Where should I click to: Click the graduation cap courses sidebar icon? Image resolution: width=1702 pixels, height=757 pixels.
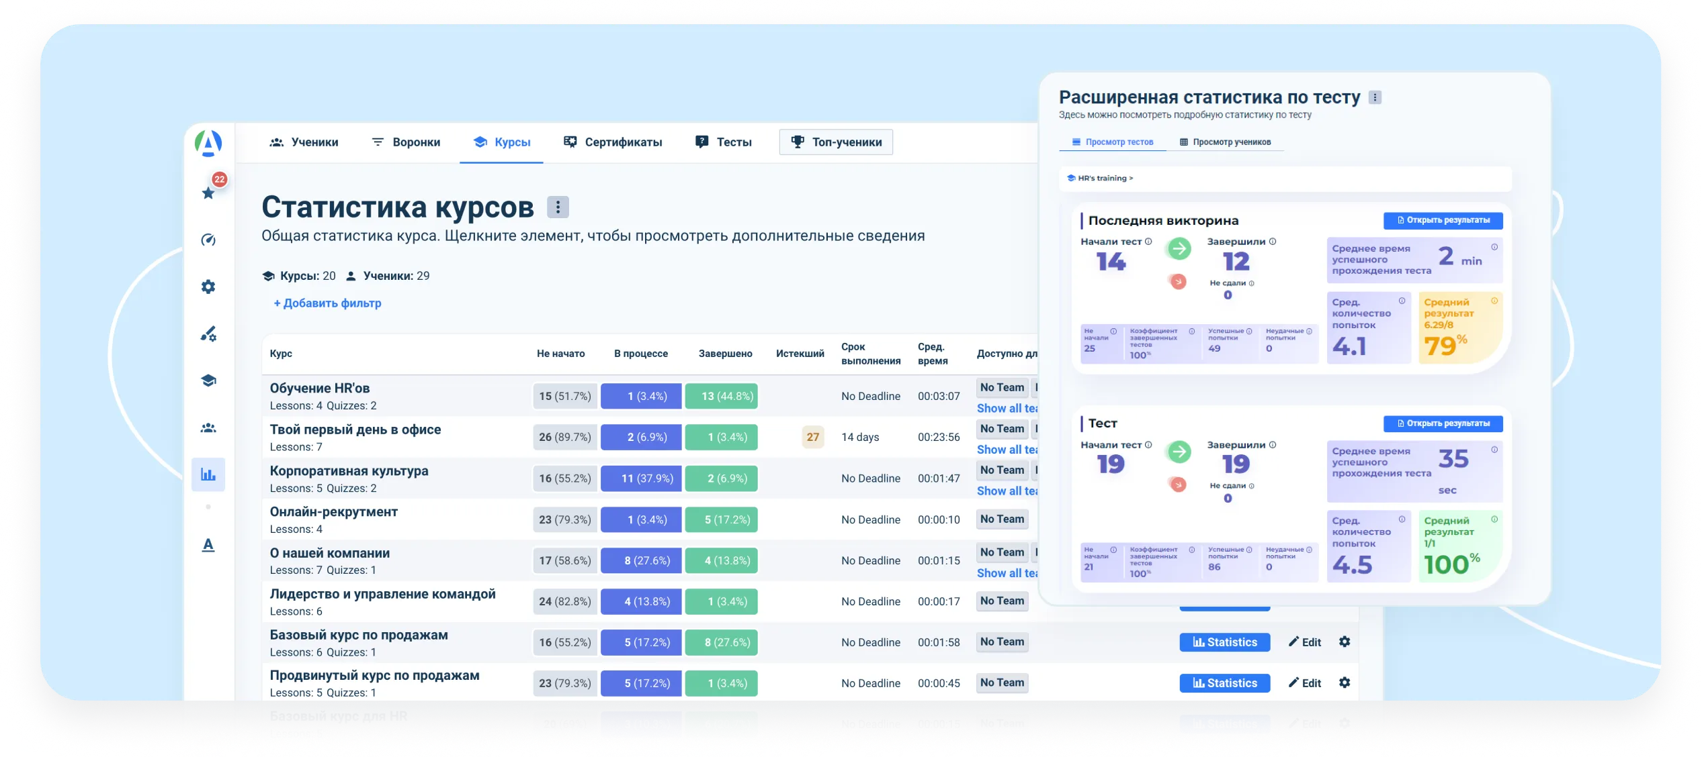pyautogui.click(x=208, y=381)
